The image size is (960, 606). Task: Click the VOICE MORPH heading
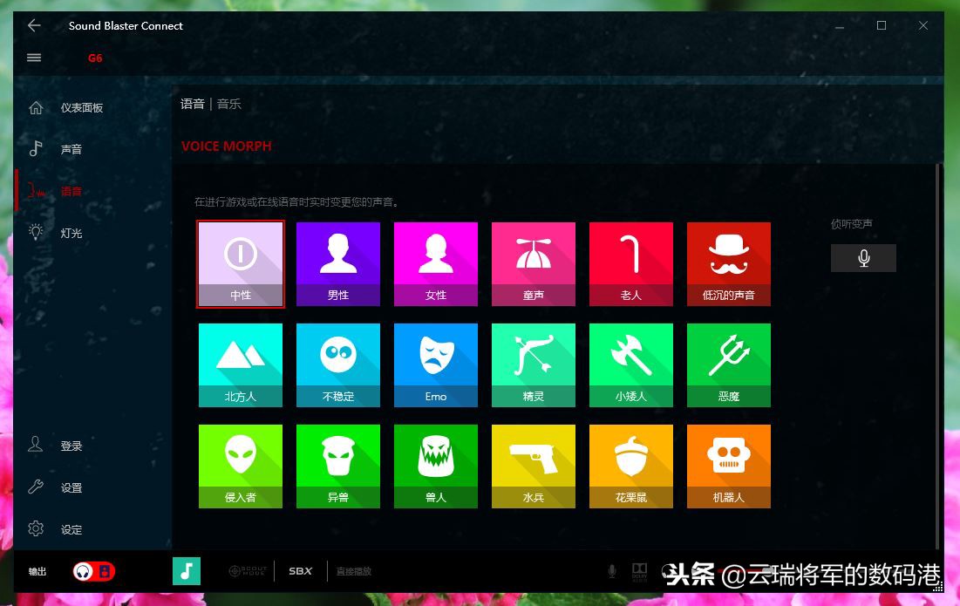pyautogui.click(x=226, y=146)
